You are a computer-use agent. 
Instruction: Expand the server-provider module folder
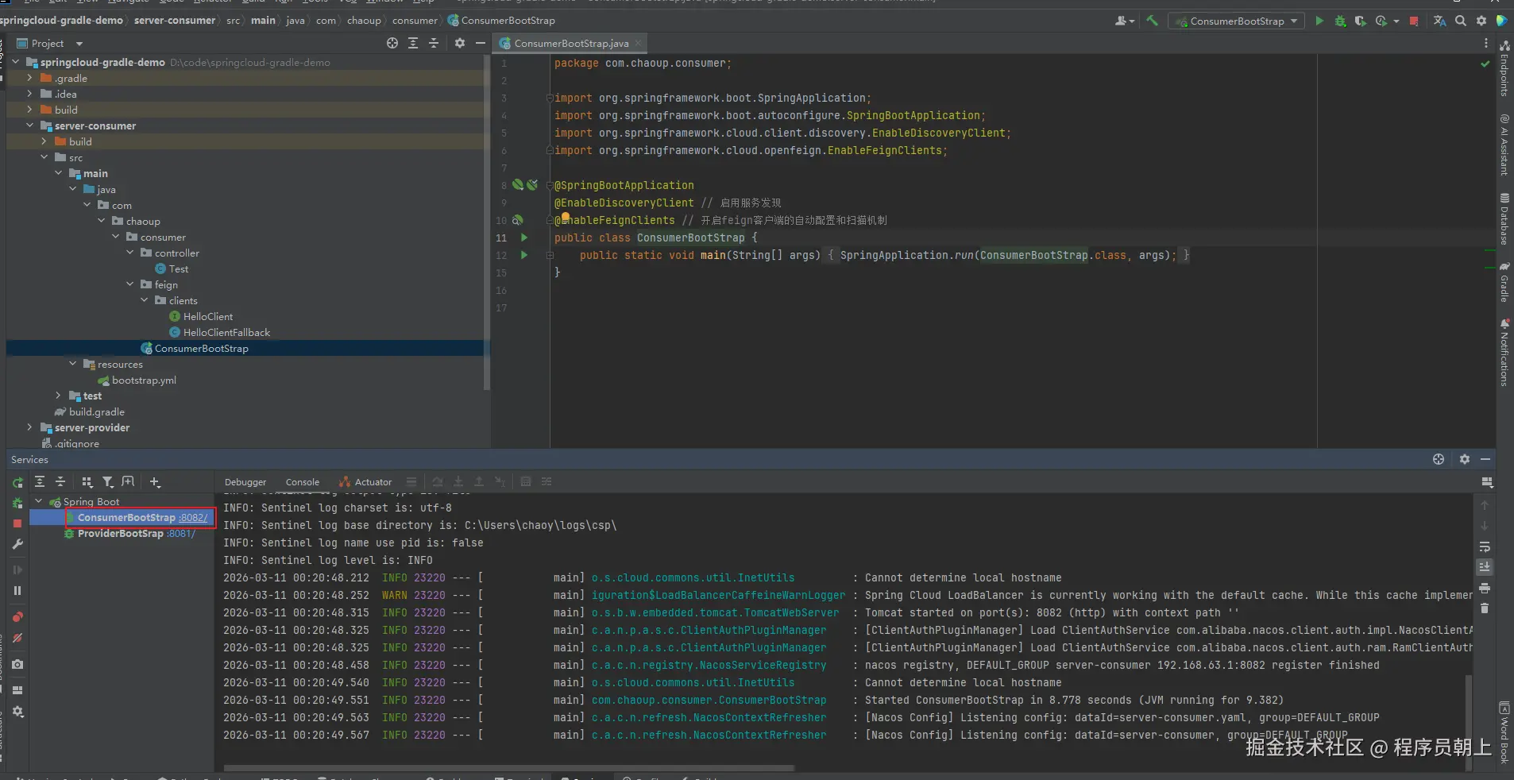pyautogui.click(x=29, y=427)
